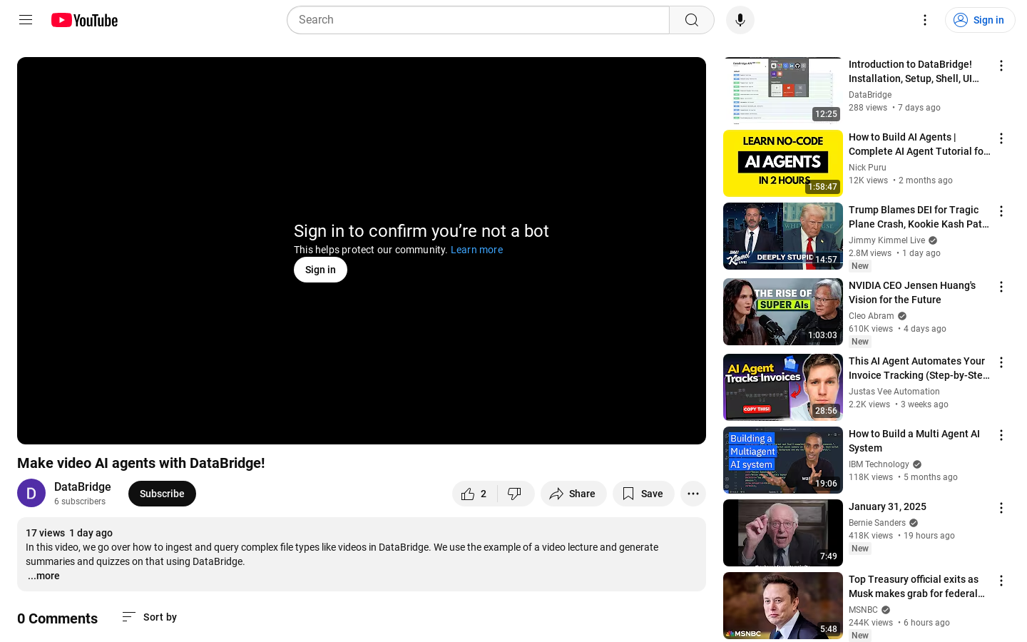Open title How to Build AI Agents

pyautogui.click(x=919, y=144)
